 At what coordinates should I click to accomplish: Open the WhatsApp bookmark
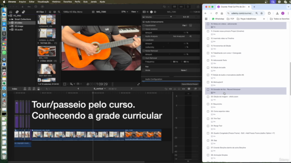218,19
